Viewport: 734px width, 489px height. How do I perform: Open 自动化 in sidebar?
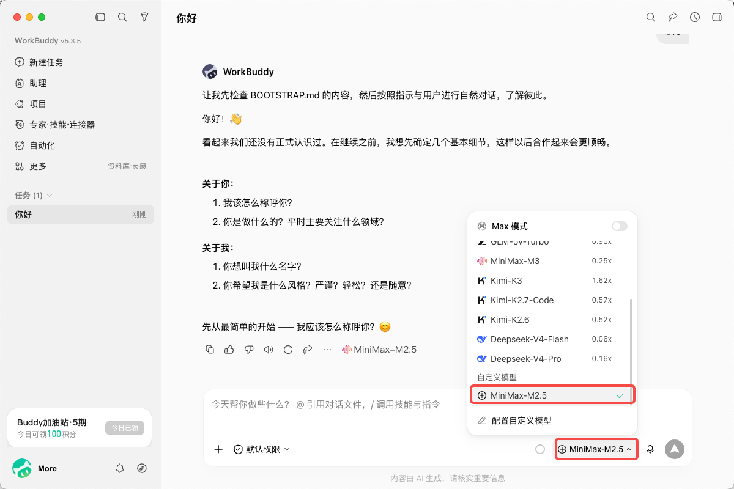81,145
